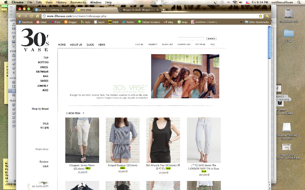Image resolution: width=305 pixels, height=190 pixels.
Task: Open the Auditions Casting bookmark
Action: tap(204, 22)
